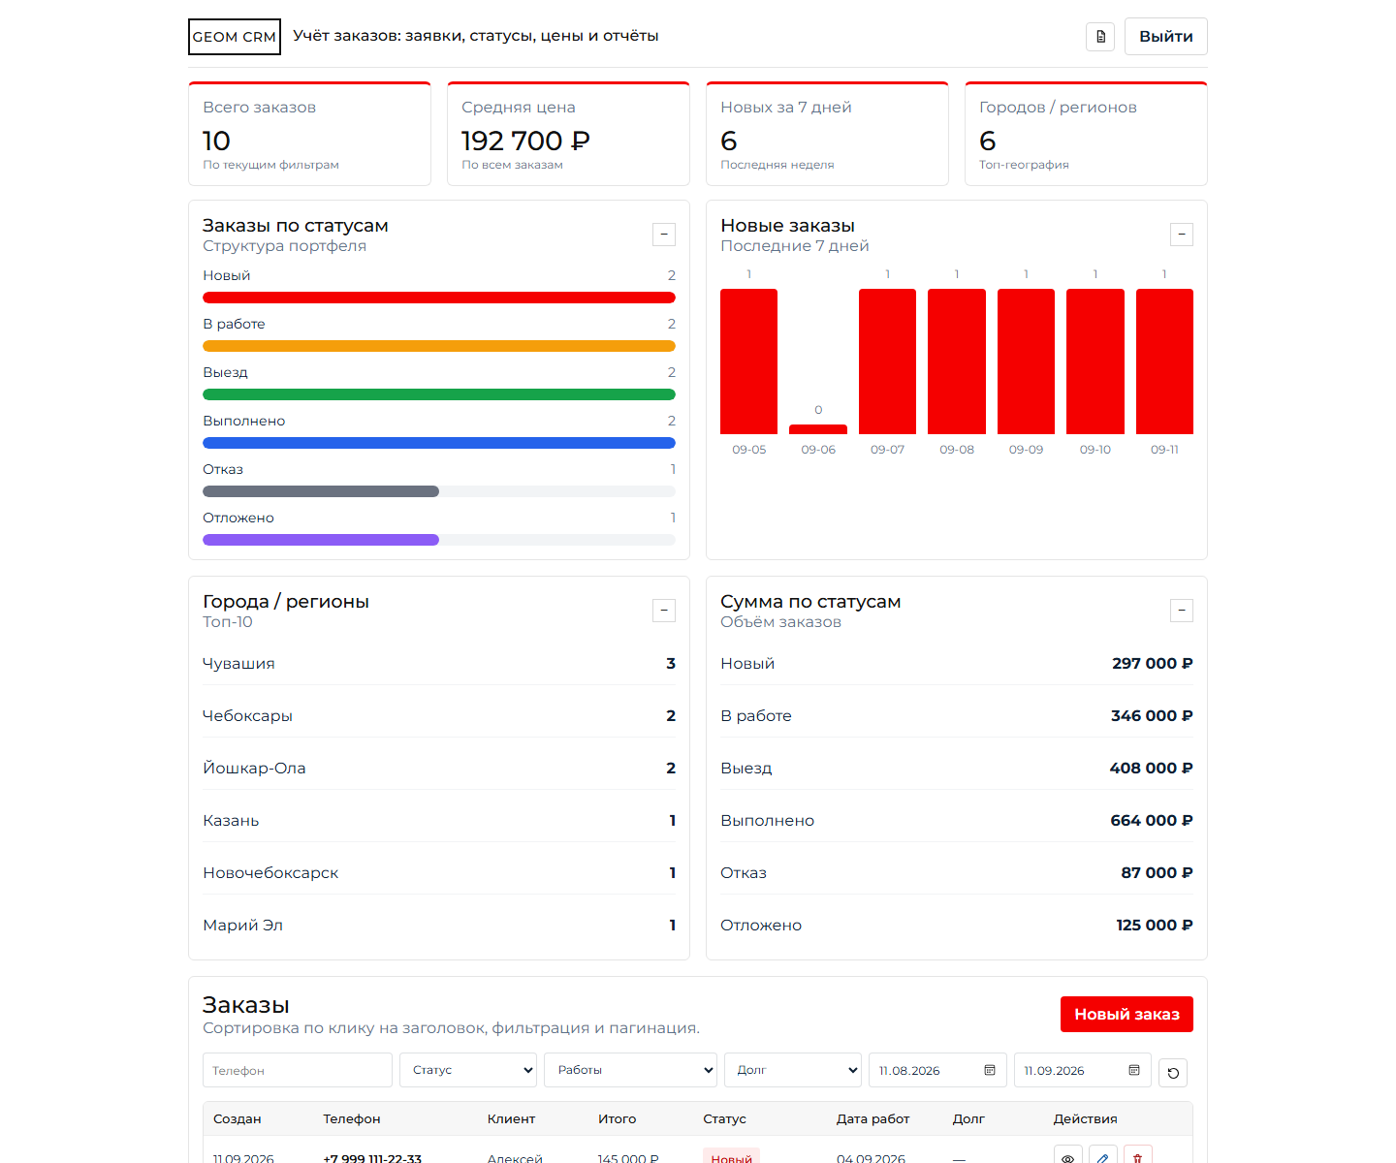Click the 125 000 ₽ Отложено sum
This screenshot has width=1396, height=1163.
(1154, 926)
